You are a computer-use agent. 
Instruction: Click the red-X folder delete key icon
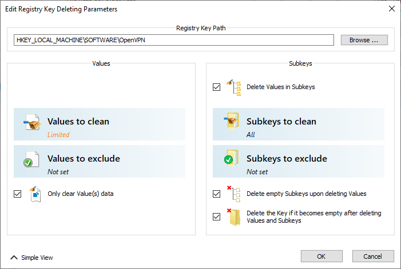tap(234, 217)
